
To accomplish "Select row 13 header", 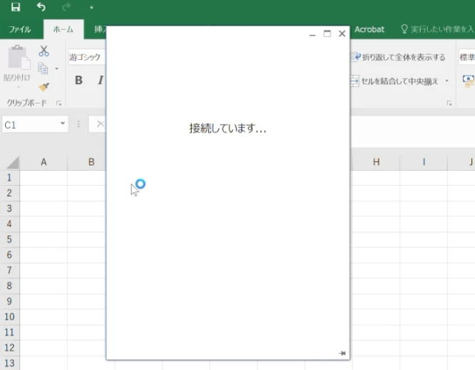I will tap(9, 363).
